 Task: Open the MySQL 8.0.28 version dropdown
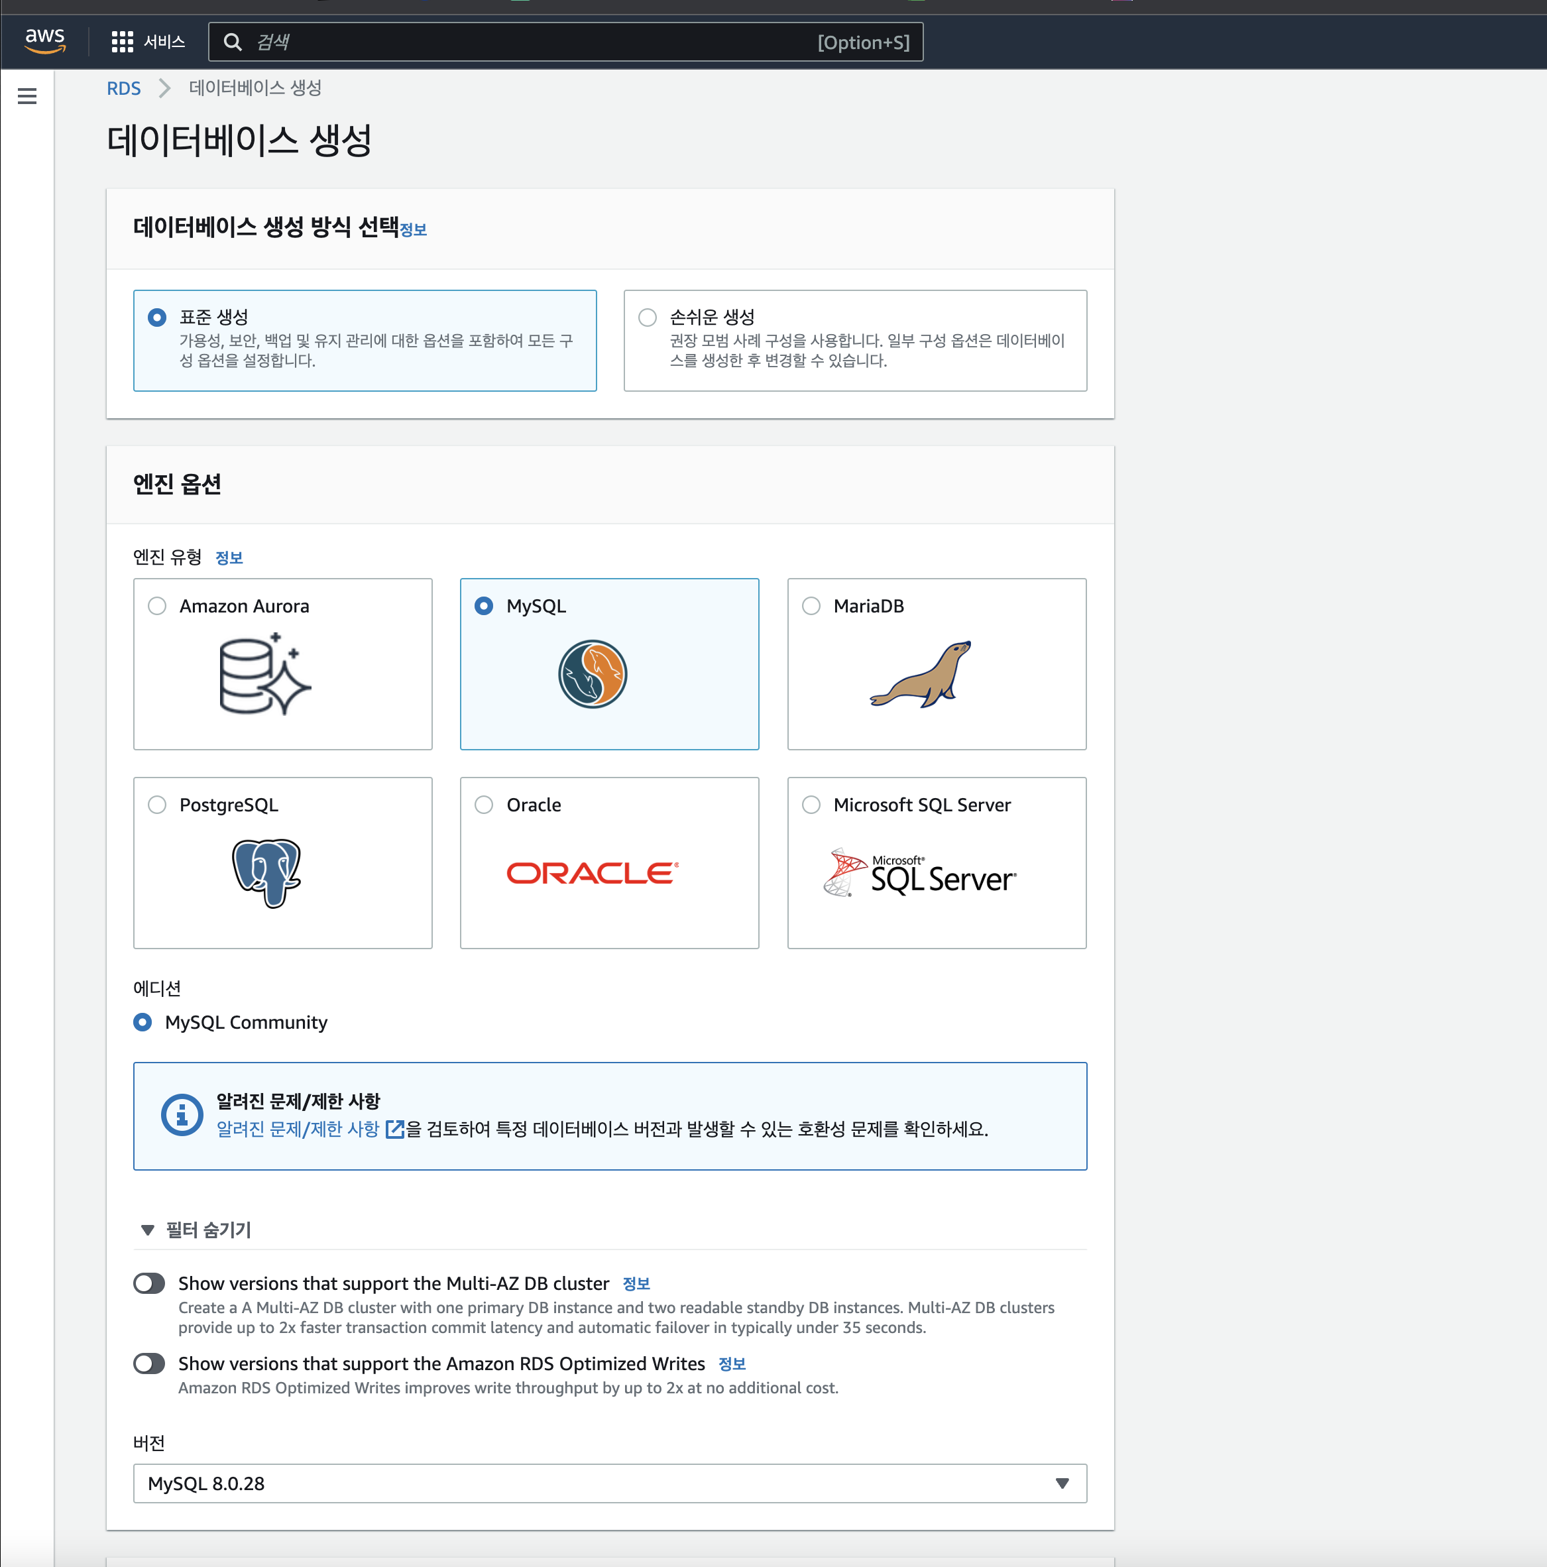coord(609,1483)
